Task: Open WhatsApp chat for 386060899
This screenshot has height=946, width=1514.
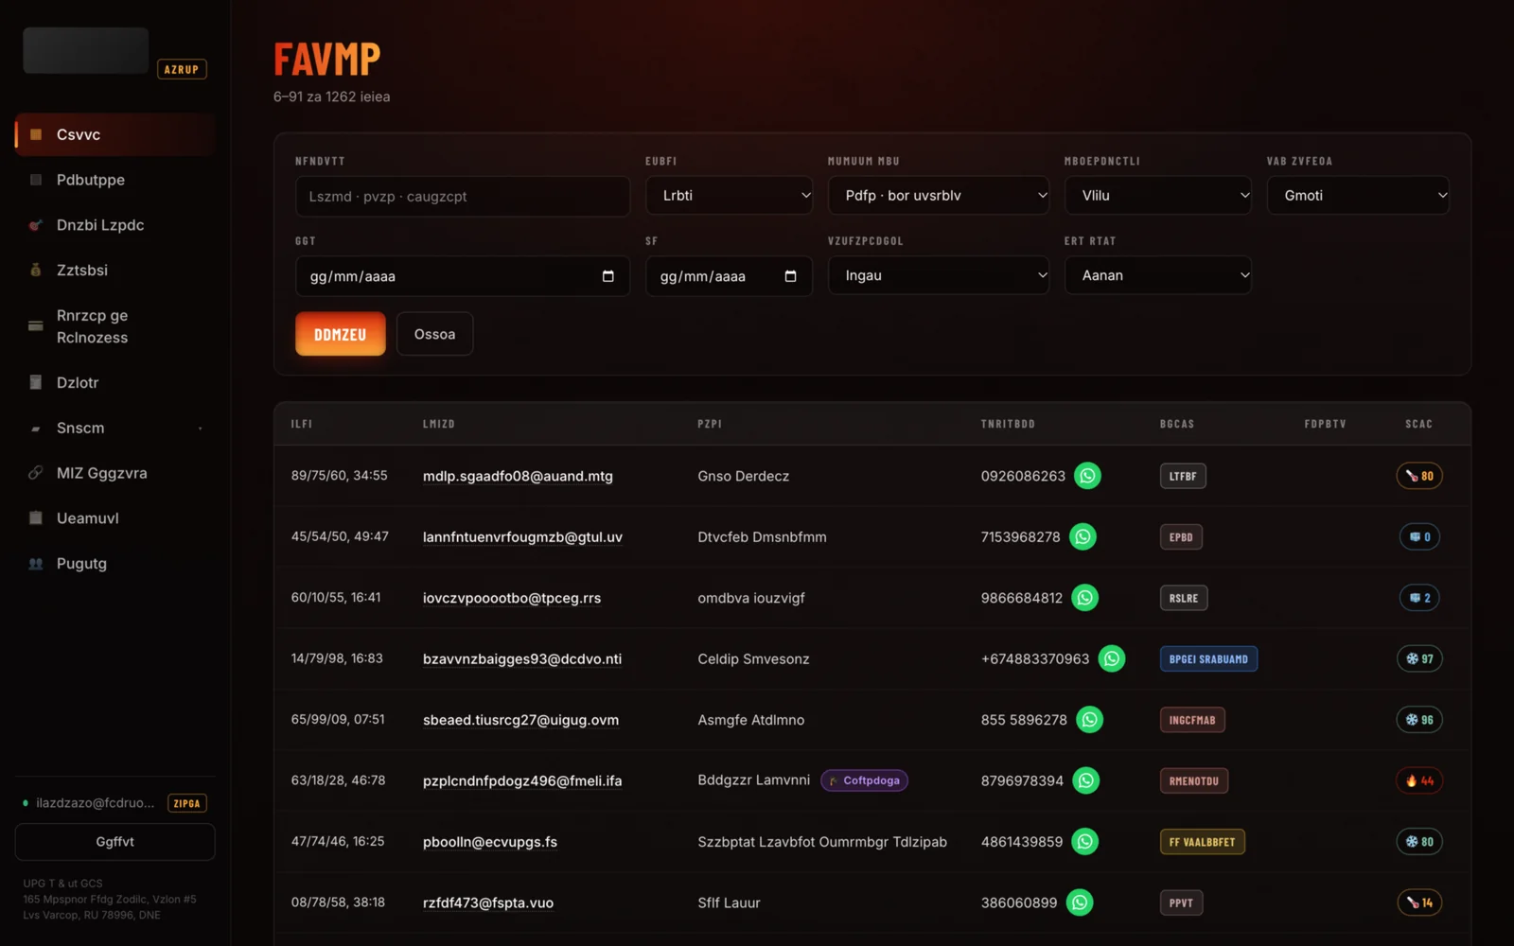Action: [x=1080, y=902]
